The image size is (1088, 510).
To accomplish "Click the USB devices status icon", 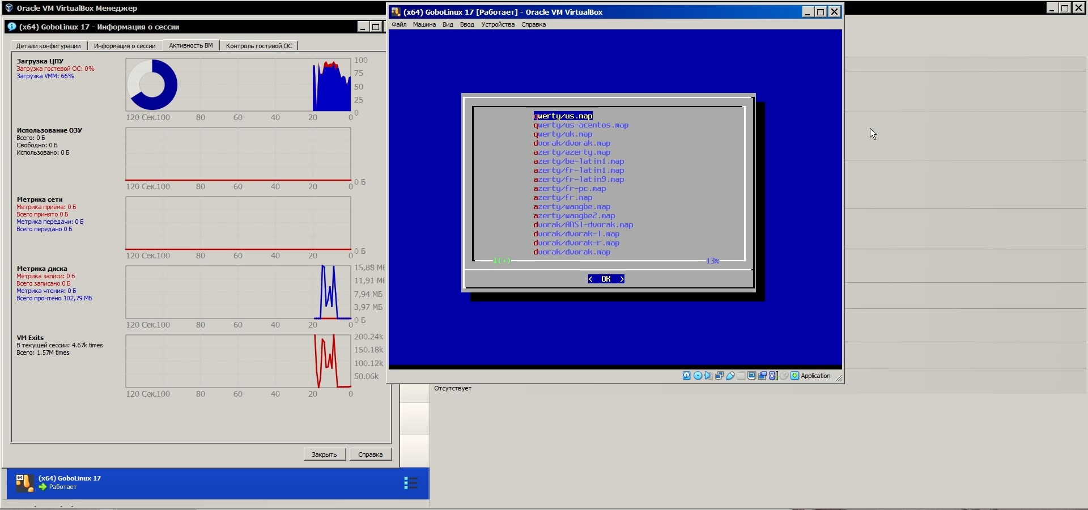I will [x=730, y=376].
